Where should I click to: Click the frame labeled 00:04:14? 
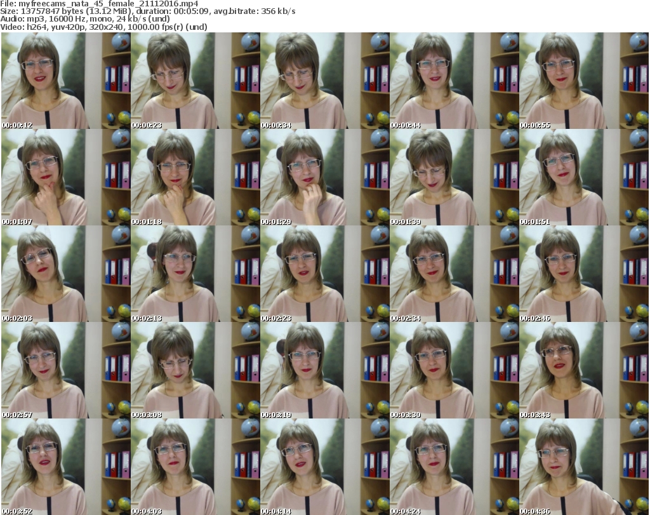tap(324, 467)
